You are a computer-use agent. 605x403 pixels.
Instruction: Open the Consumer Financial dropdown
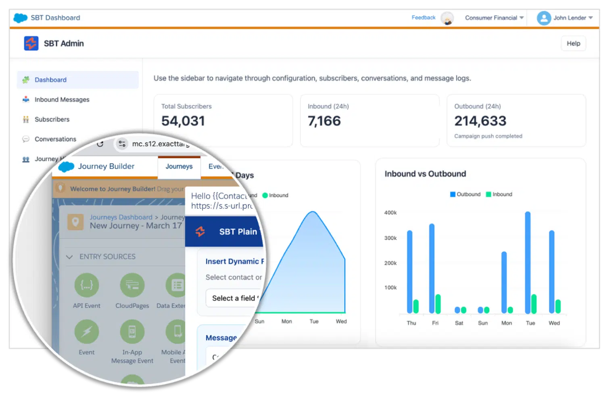[494, 18]
